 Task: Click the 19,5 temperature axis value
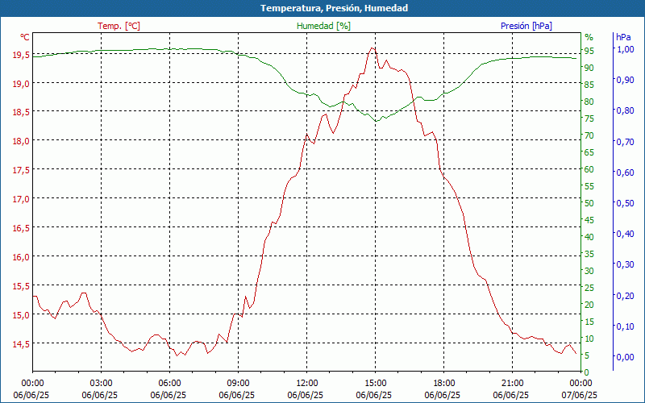23,55
